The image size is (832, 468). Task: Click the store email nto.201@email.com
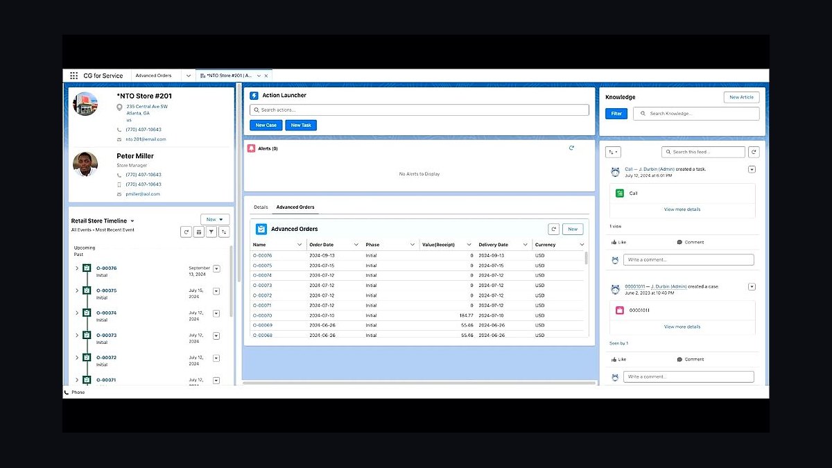[146, 139]
